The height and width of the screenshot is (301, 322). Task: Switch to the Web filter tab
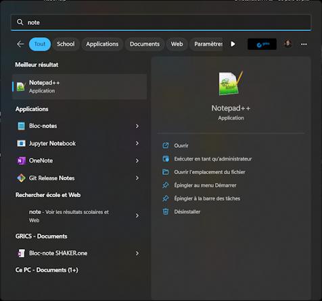point(177,44)
